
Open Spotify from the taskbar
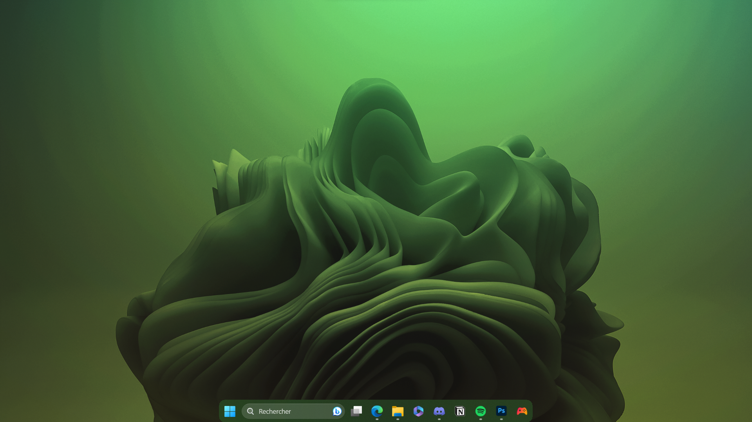click(x=481, y=411)
